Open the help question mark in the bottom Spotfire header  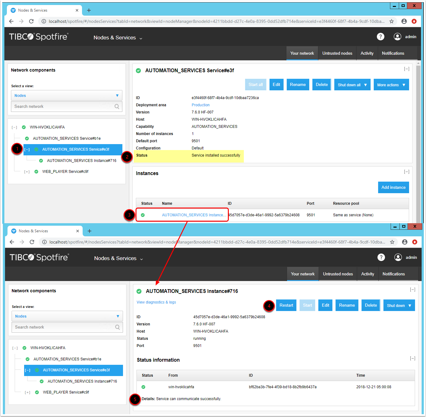point(381,257)
